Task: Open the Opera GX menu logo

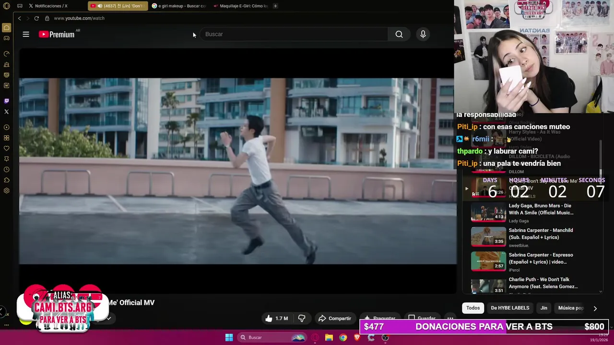Action: point(6,6)
